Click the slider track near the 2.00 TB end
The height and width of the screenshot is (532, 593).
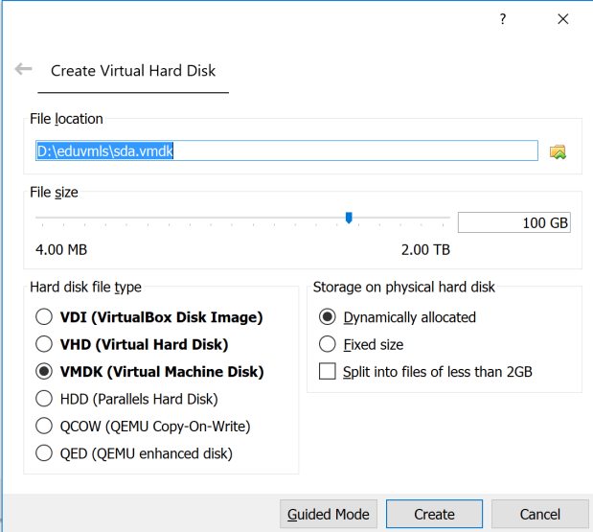436,219
